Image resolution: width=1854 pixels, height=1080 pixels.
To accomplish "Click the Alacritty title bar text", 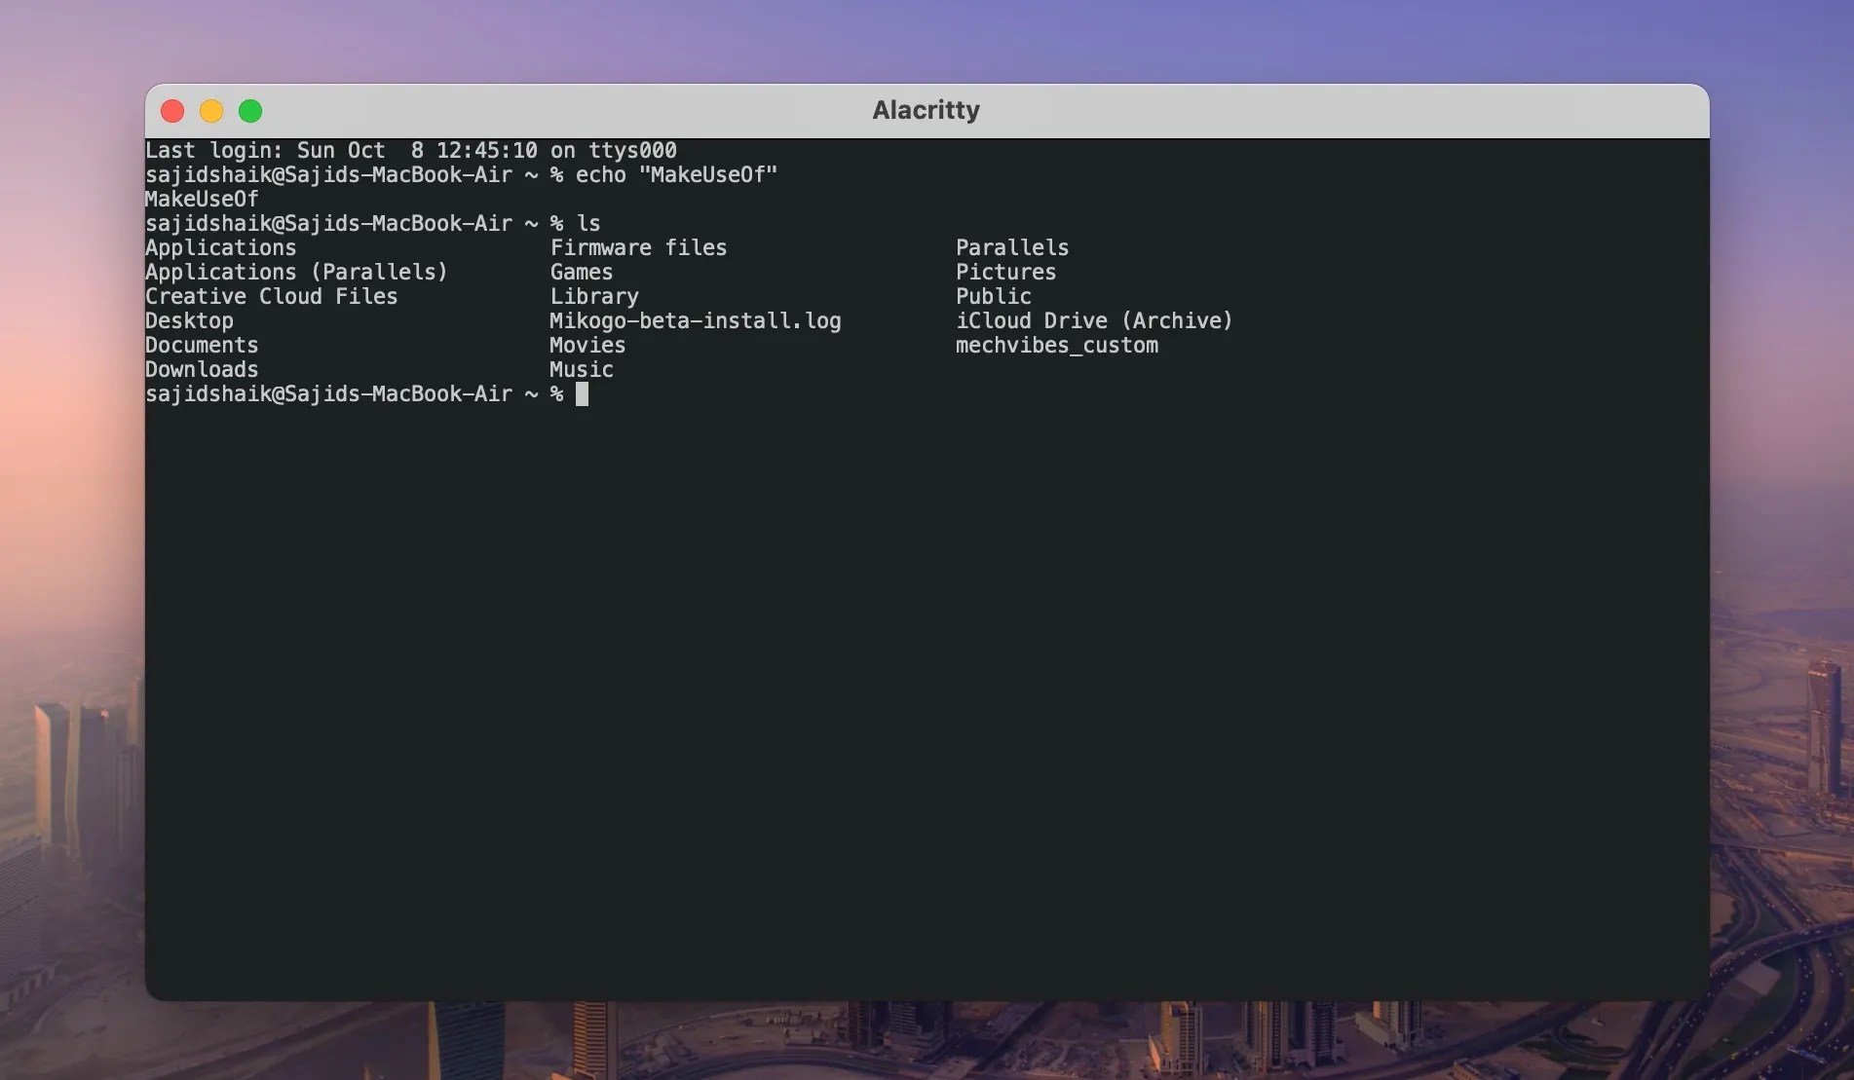I will [x=925, y=110].
